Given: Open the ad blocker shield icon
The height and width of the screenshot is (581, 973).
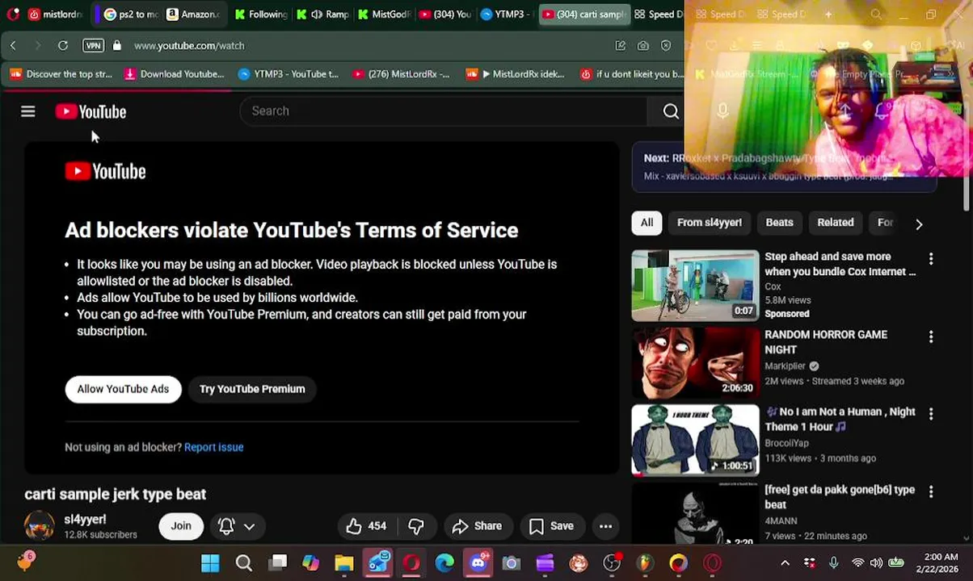Looking at the screenshot, I should pos(666,46).
